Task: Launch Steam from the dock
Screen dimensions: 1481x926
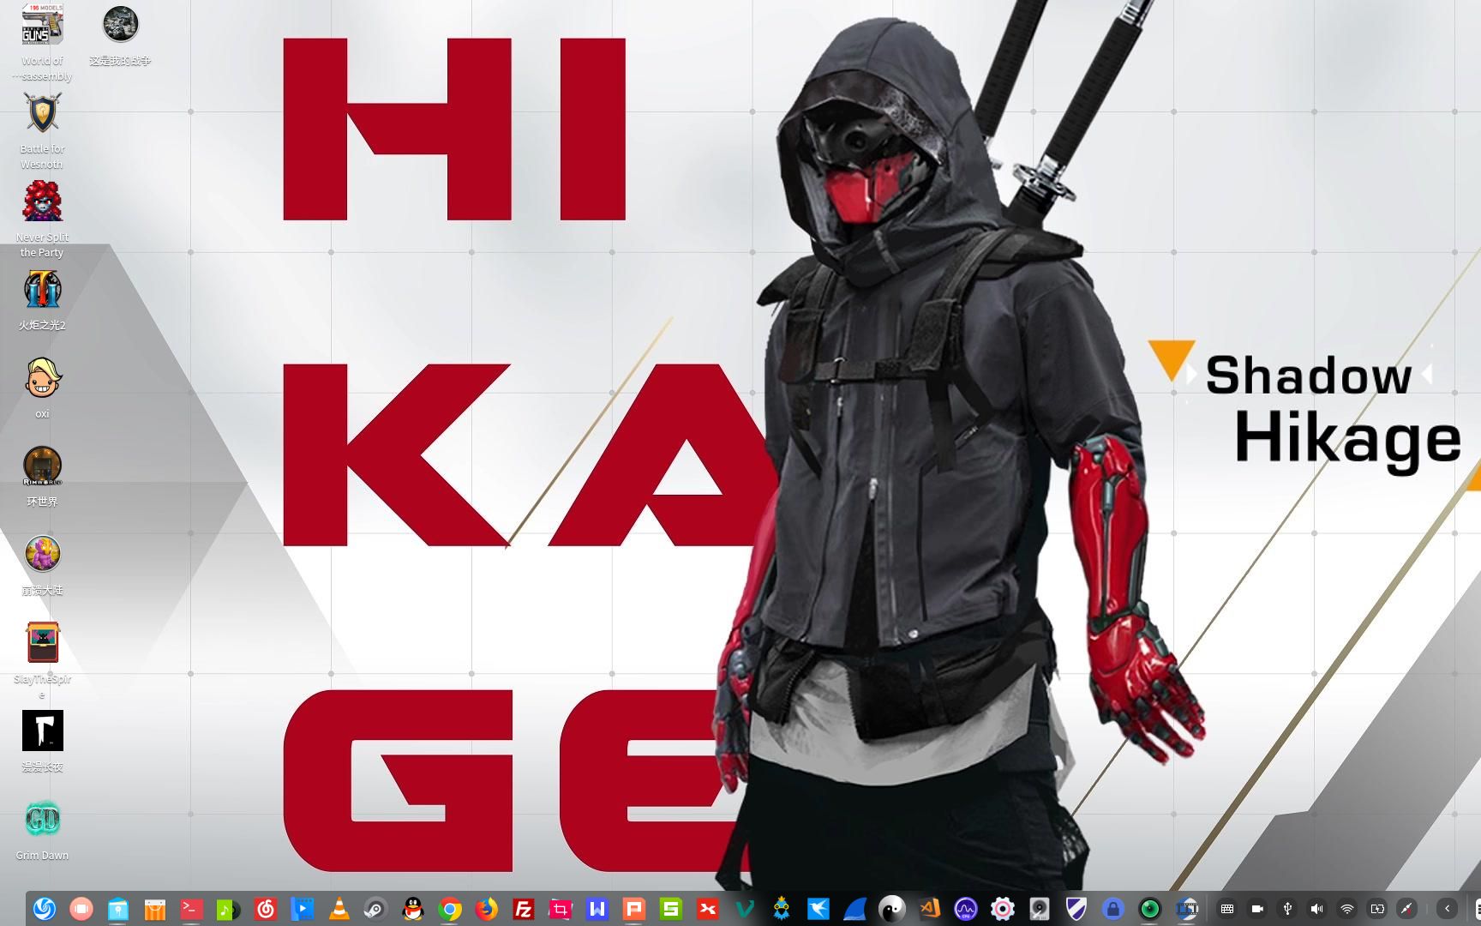Action: [376, 908]
